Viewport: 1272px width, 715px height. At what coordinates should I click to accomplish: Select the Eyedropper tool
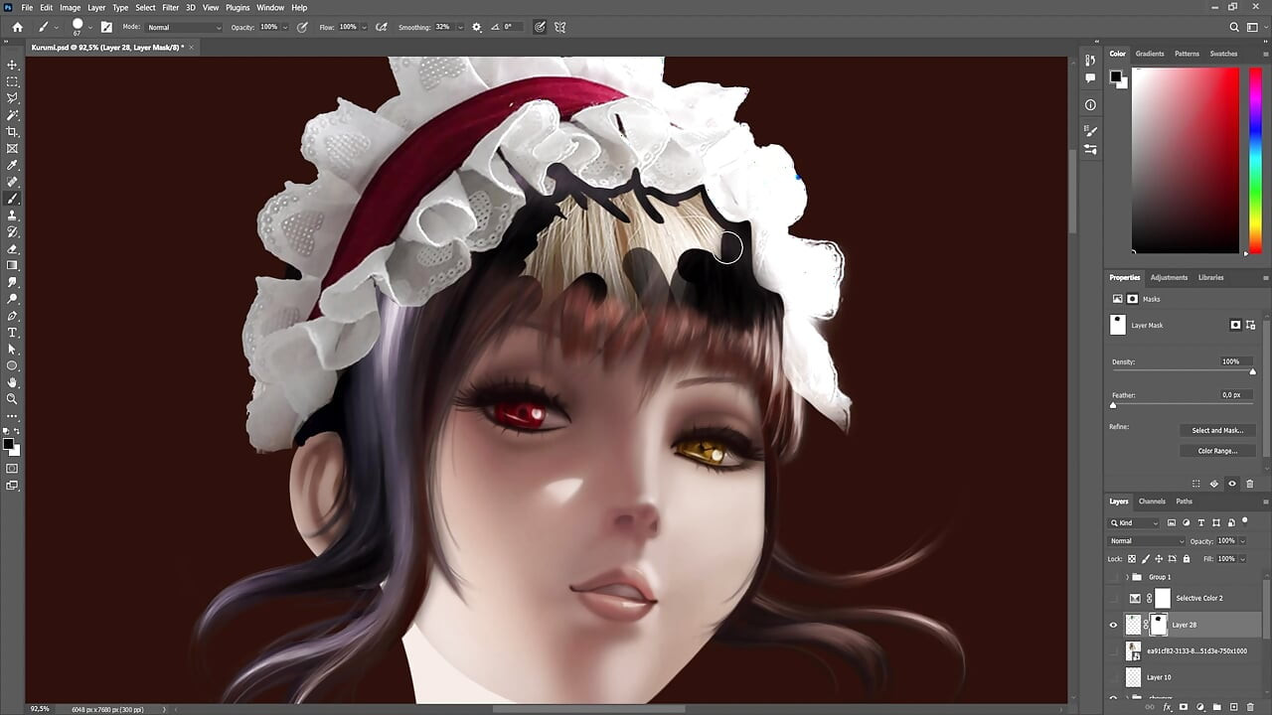13,166
